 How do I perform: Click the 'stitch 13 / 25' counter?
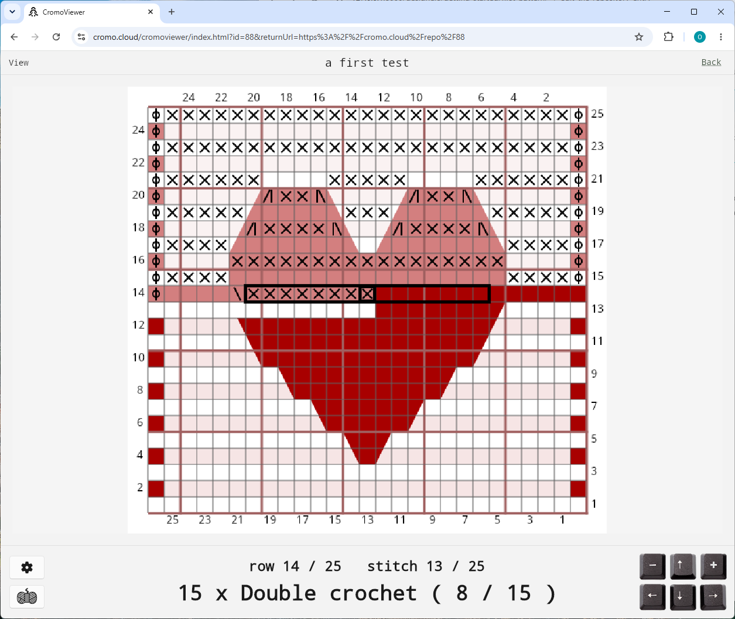(x=426, y=566)
